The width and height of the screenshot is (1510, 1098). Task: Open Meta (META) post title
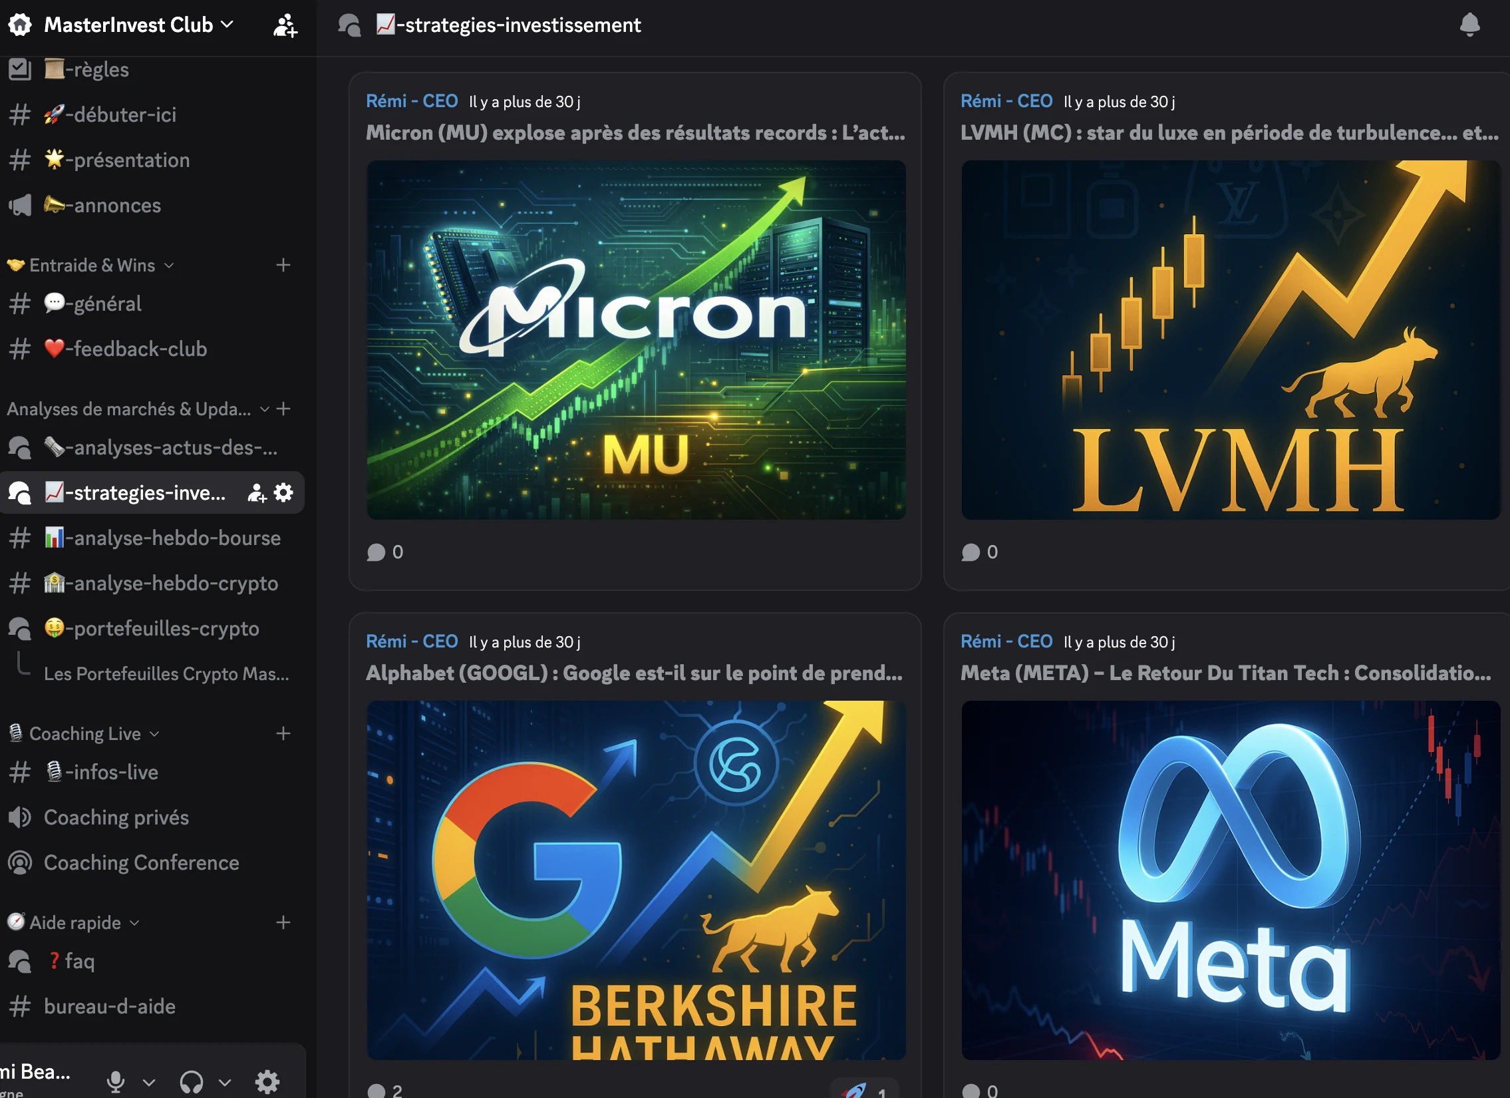pos(1226,673)
